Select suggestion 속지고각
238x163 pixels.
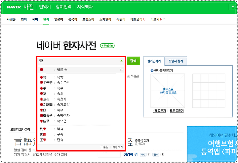click(81, 104)
